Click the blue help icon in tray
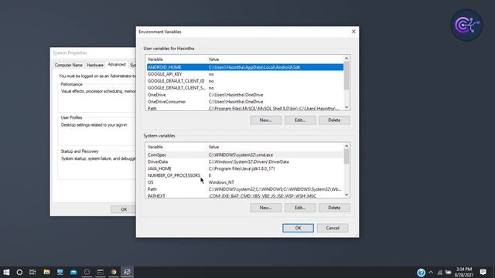 [x=421, y=273]
